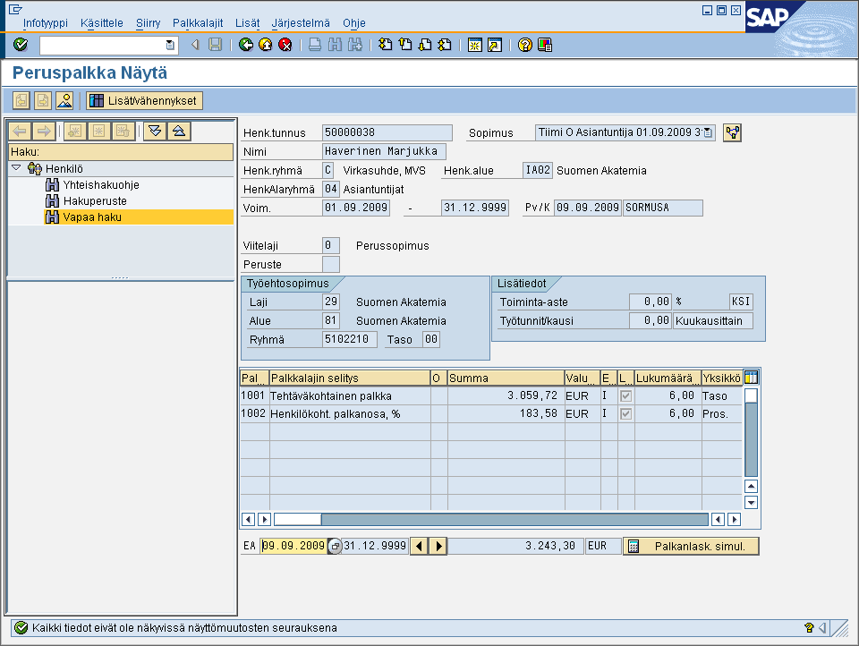Click the Find next binoculars icon
Viewport: 859px width, 646px height.
355,45
